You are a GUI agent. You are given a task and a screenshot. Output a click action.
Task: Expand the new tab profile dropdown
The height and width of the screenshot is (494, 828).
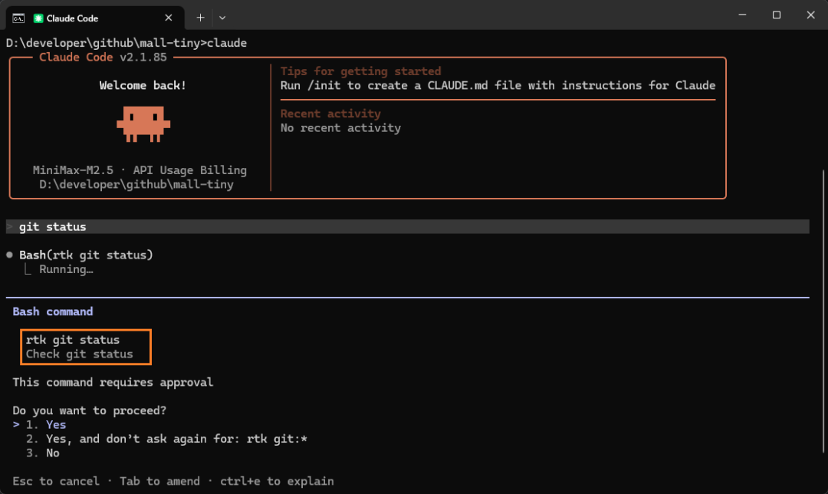pyautogui.click(x=222, y=18)
